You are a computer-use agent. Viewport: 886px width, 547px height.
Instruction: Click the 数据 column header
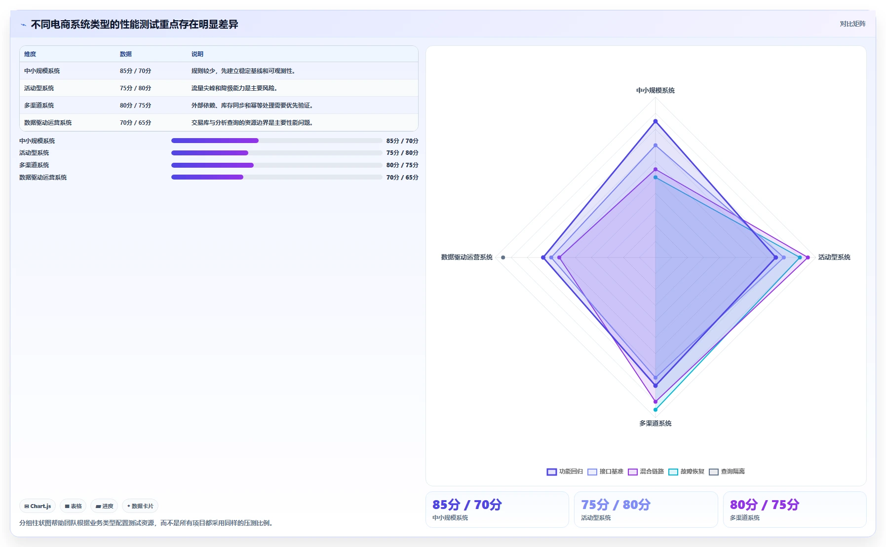click(126, 54)
